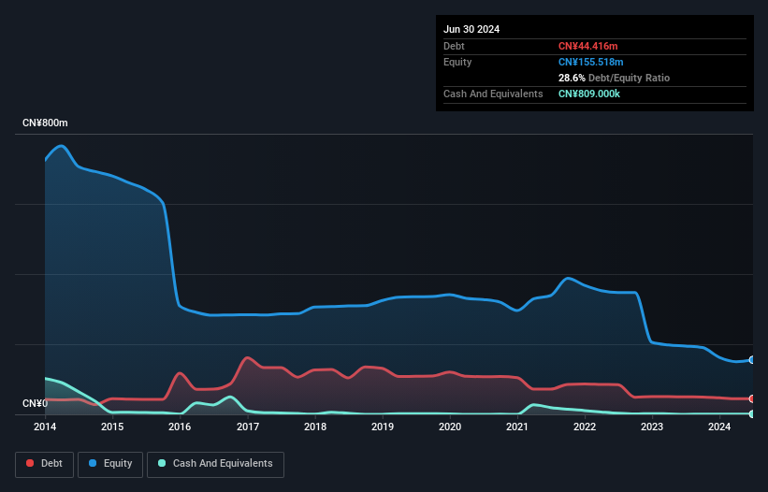768x492 pixels.
Task: Click the red Debt endpoint marker
Action: (752, 399)
